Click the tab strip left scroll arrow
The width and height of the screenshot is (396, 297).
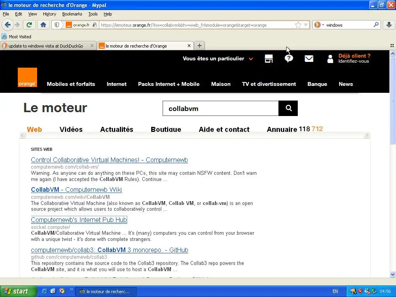coord(22,135)
